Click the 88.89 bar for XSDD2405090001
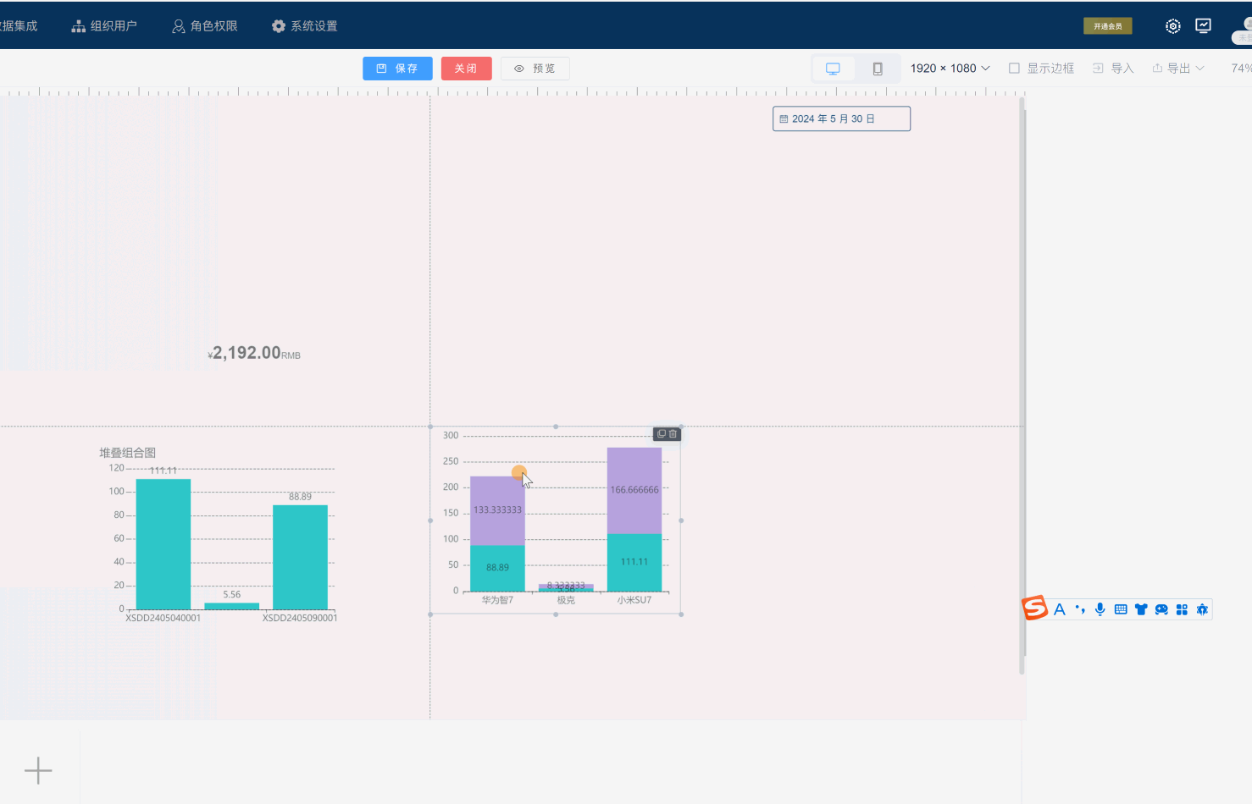This screenshot has width=1252, height=804. pyautogui.click(x=300, y=557)
